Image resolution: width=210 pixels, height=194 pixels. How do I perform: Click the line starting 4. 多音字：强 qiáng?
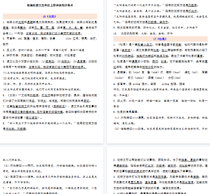click(x=149, y=84)
